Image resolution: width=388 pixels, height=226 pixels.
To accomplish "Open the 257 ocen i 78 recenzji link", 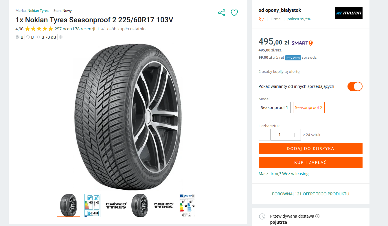I will click(x=75, y=29).
